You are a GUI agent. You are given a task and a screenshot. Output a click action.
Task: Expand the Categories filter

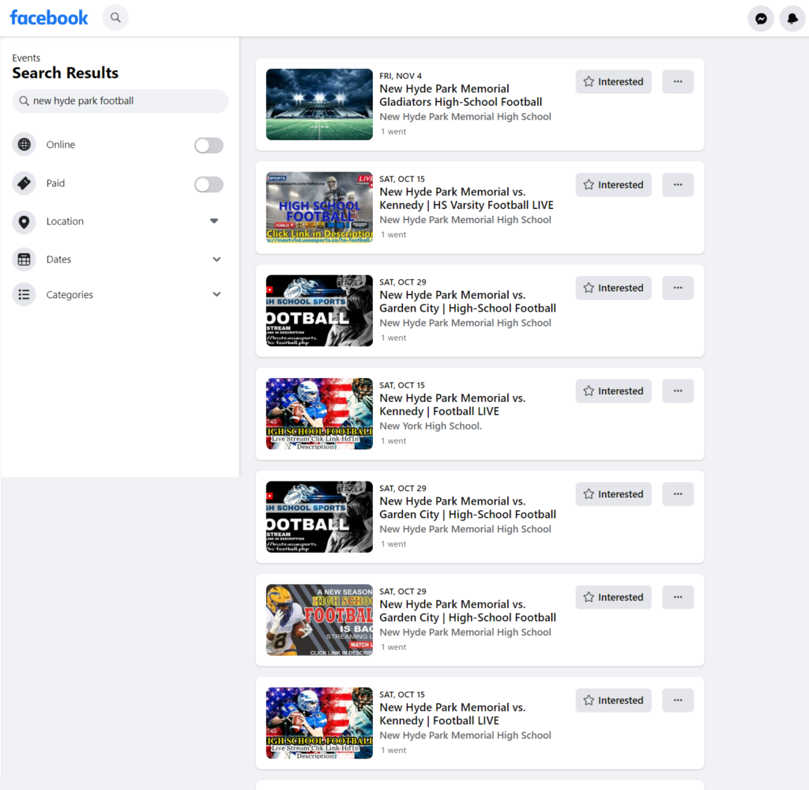[x=216, y=294]
